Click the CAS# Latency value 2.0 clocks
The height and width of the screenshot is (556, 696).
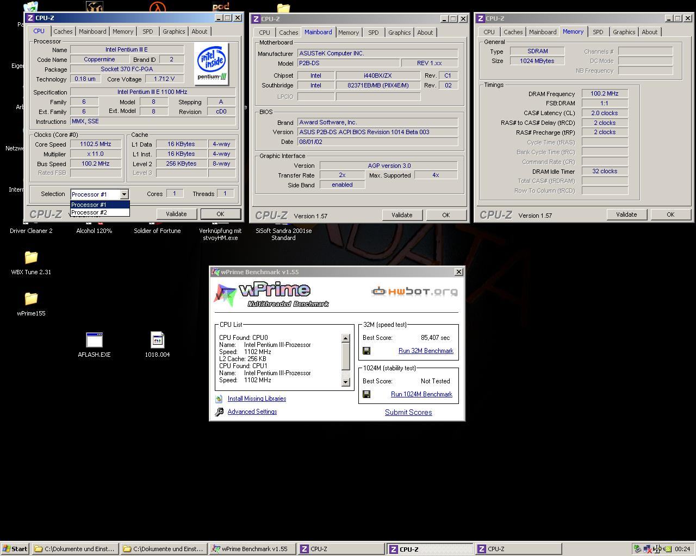tap(605, 113)
